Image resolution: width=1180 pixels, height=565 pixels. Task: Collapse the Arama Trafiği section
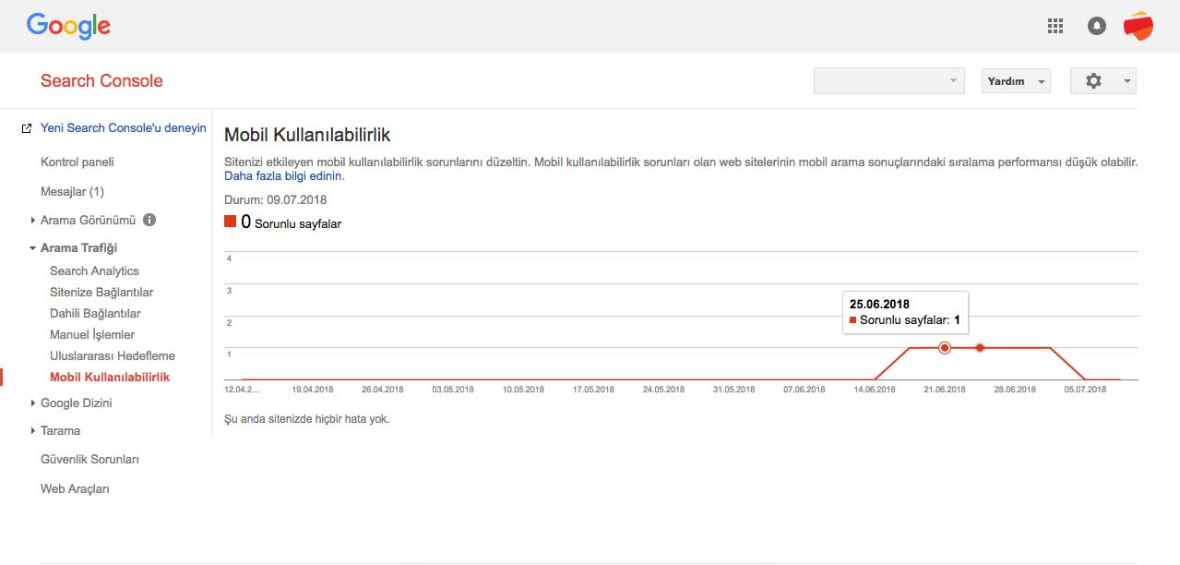tap(33, 247)
